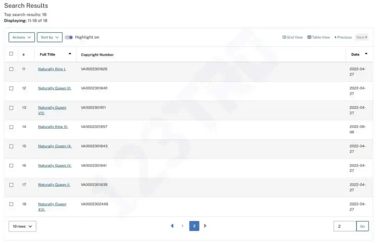Click copyright number VA0002302448

pyautogui.click(x=94, y=204)
